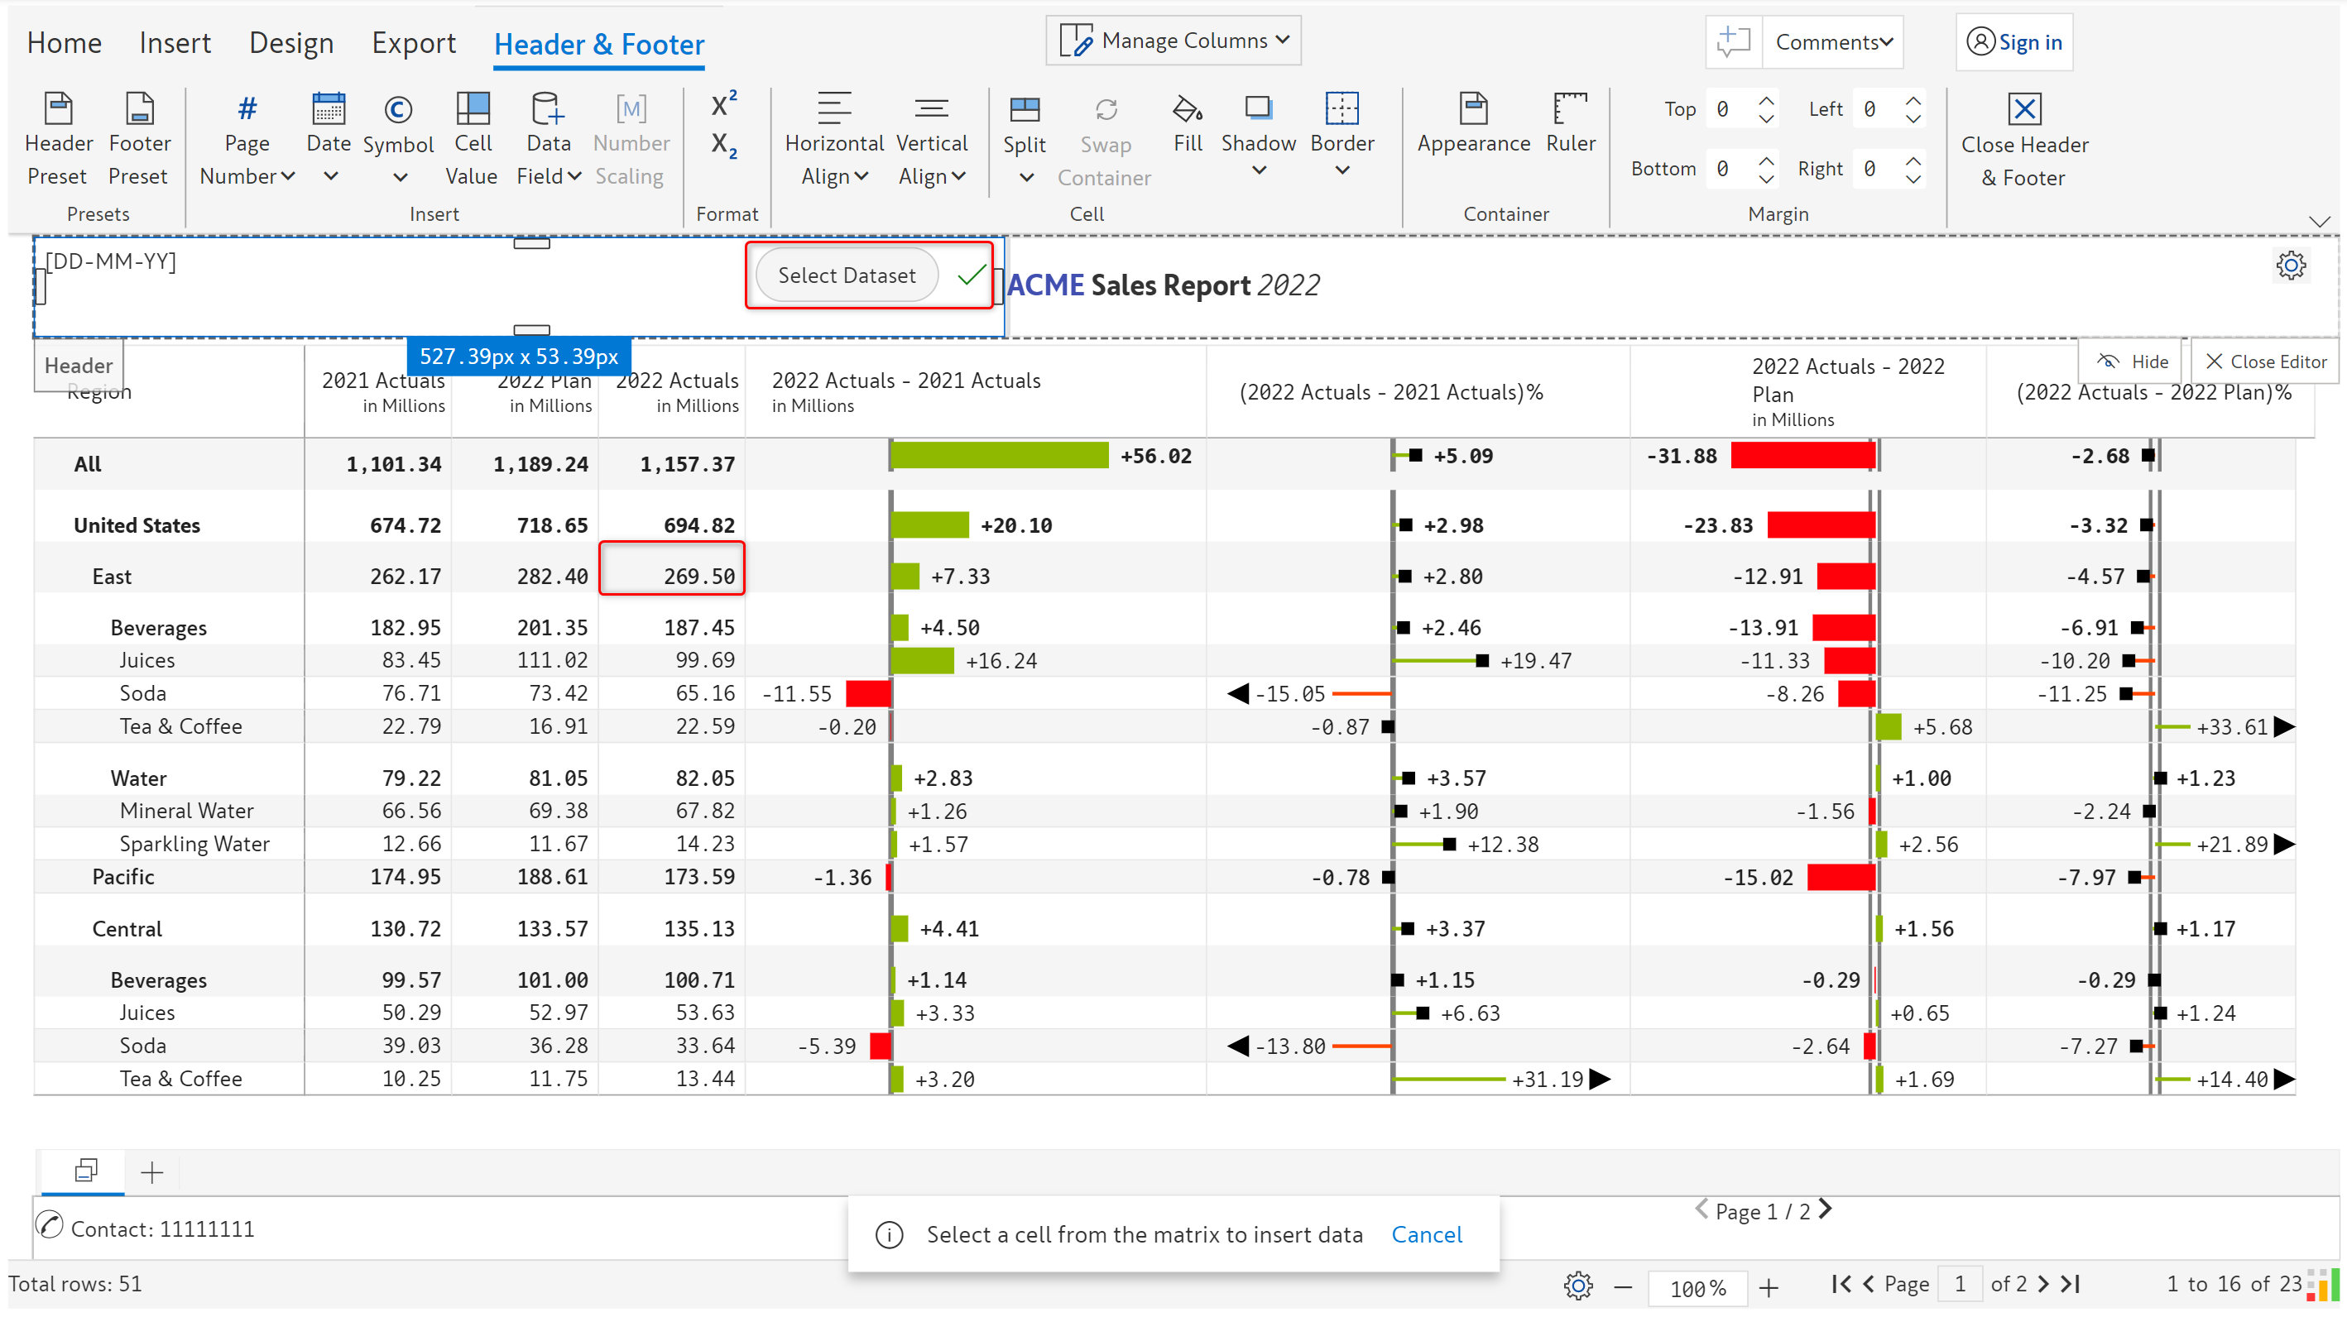The width and height of the screenshot is (2347, 1317).
Task: Expand the Border options dropdown
Action: click(x=1341, y=170)
